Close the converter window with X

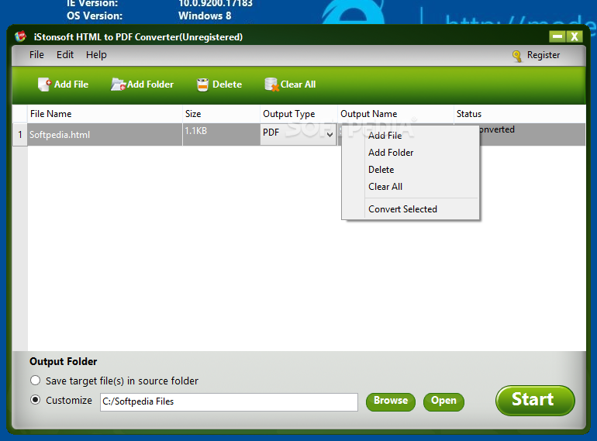[575, 36]
